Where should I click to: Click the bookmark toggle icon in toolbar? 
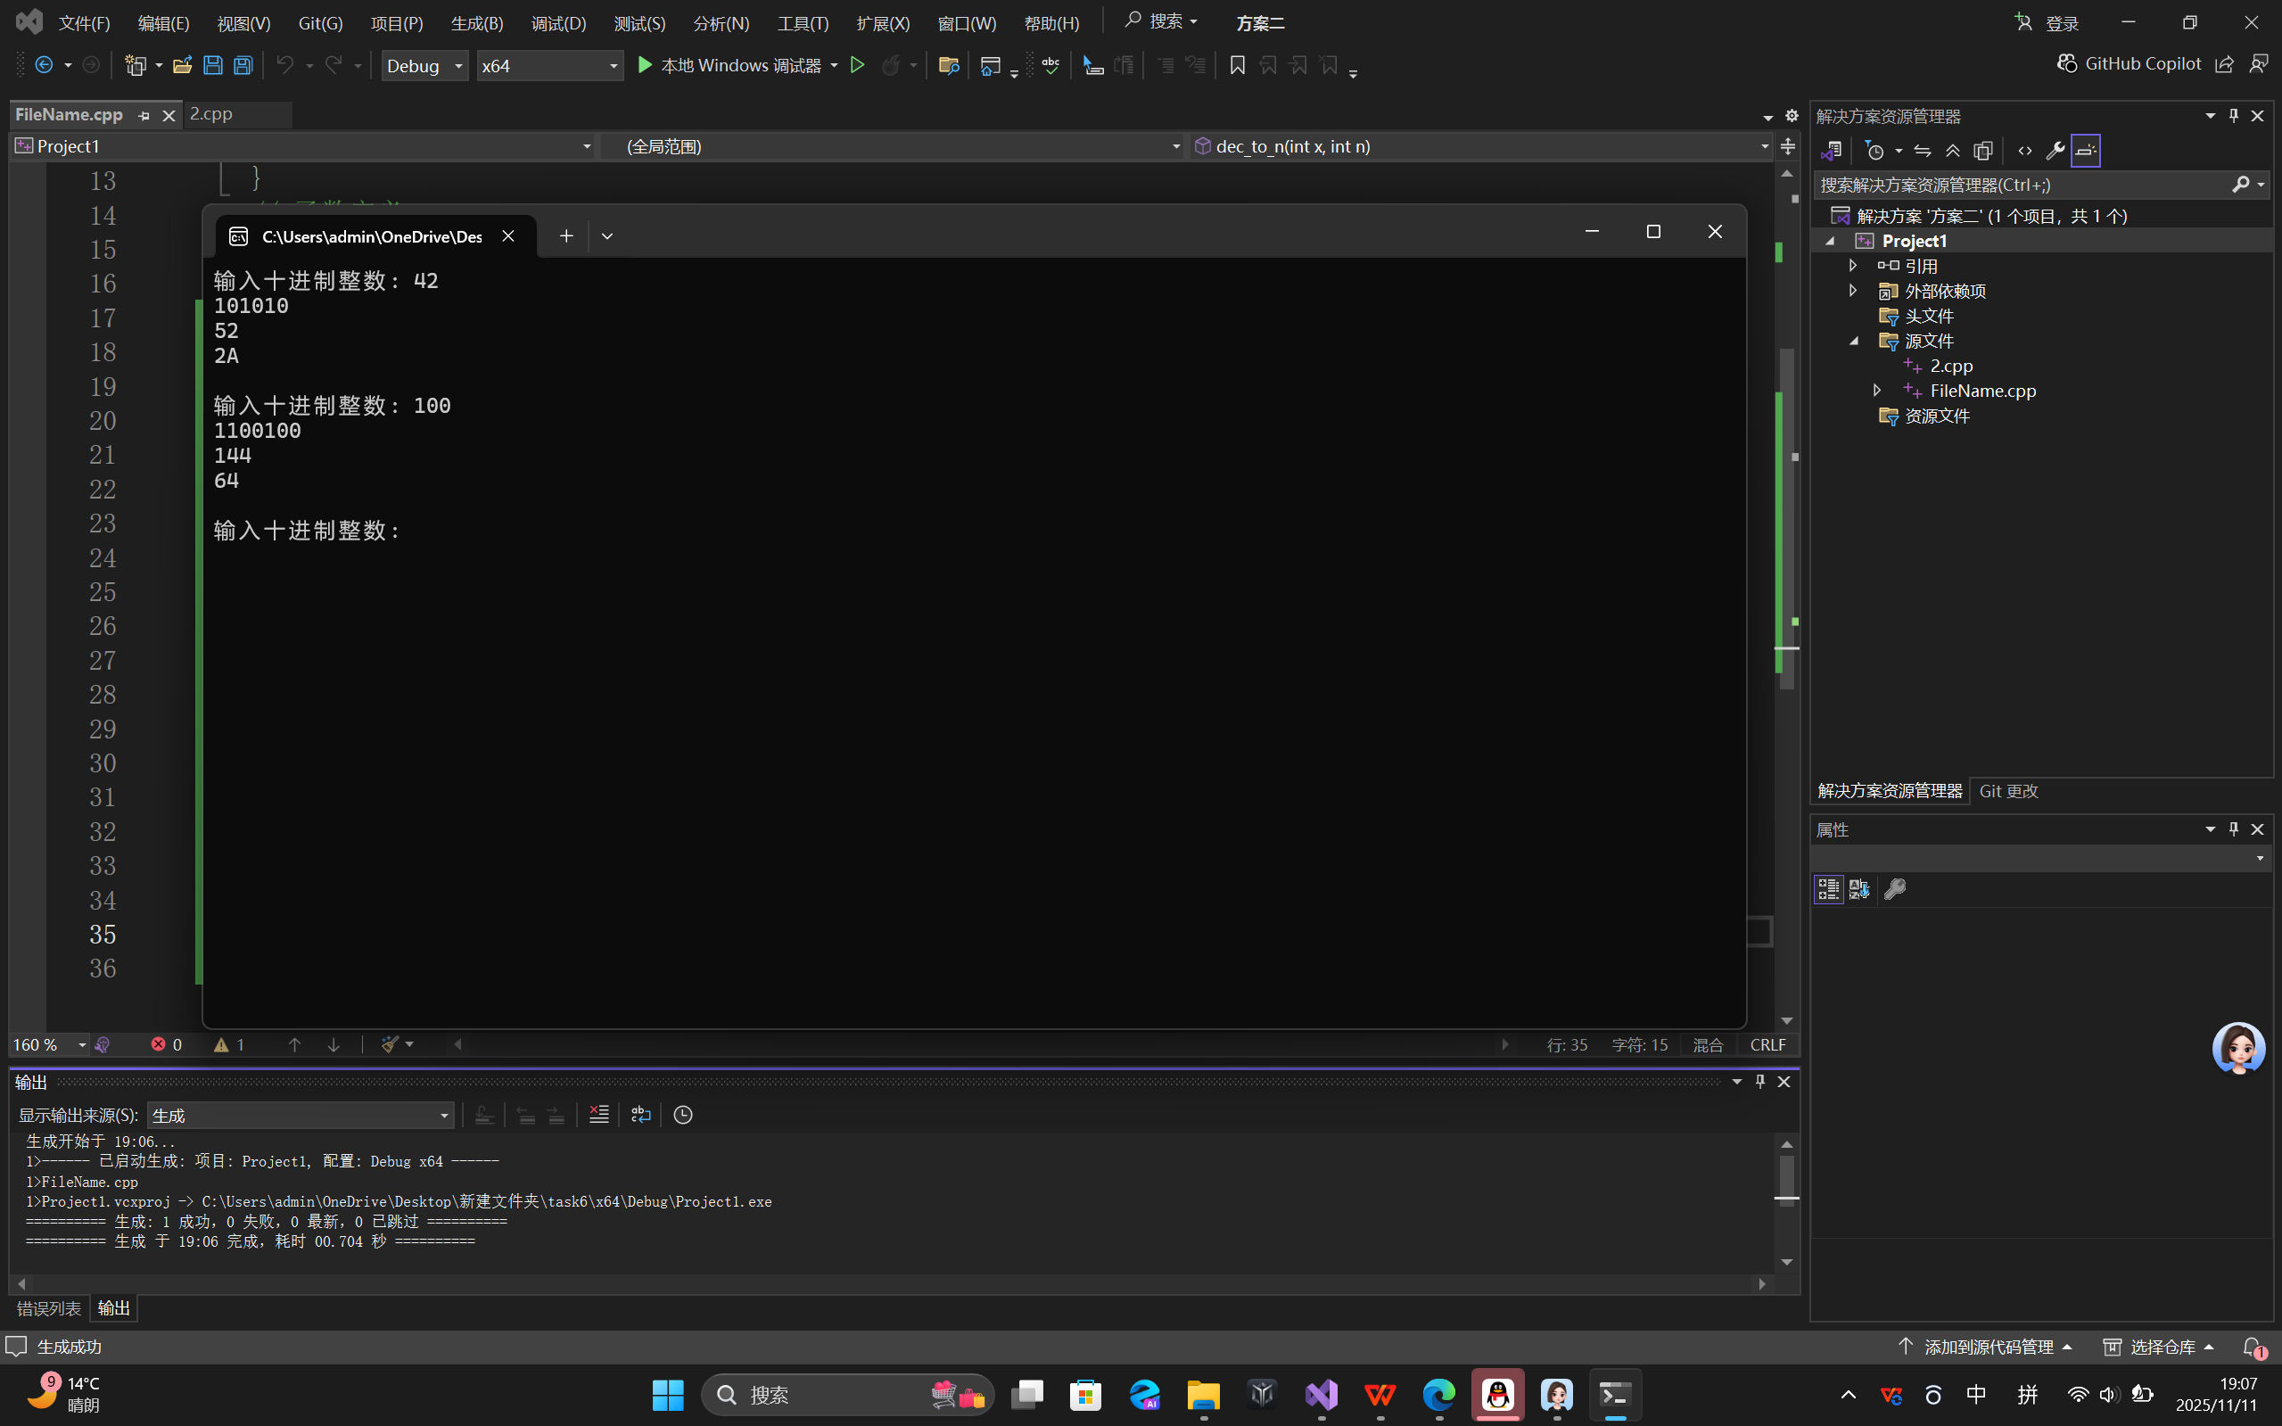[1237, 65]
